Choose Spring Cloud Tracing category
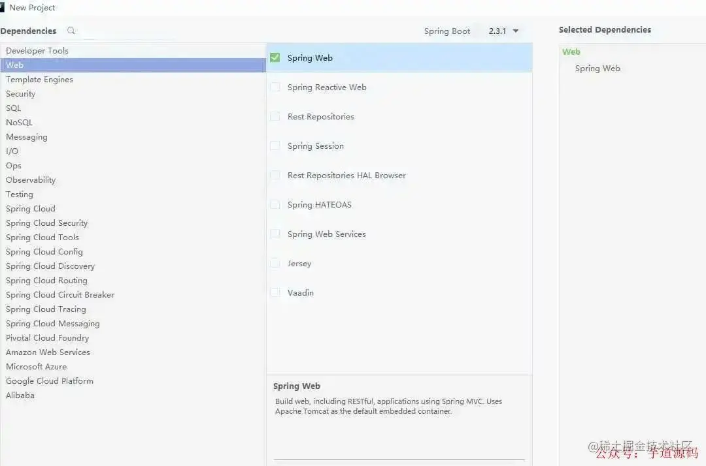The image size is (706, 466). [133, 309]
